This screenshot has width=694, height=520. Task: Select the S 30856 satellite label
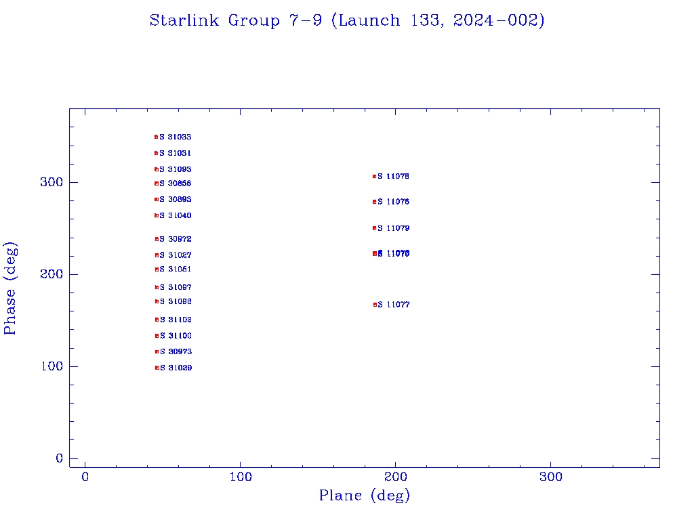(x=176, y=183)
